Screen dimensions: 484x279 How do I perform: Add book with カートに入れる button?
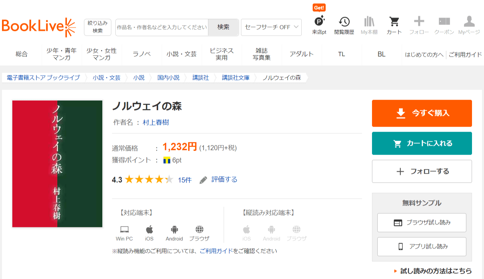[422, 143]
